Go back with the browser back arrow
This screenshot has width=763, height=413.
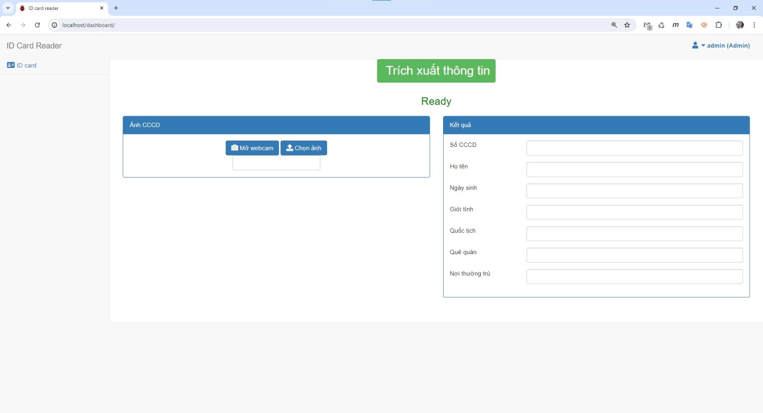tap(9, 25)
